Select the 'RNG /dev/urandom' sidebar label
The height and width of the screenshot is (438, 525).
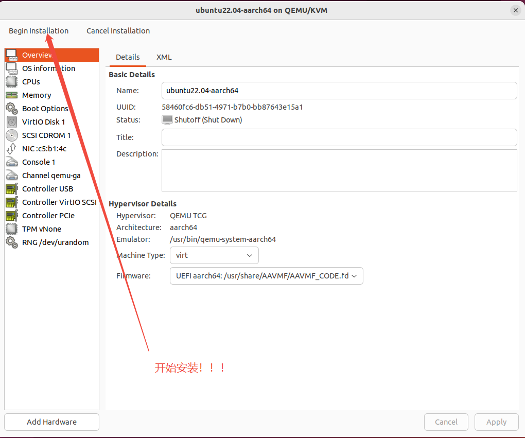tap(56, 242)
